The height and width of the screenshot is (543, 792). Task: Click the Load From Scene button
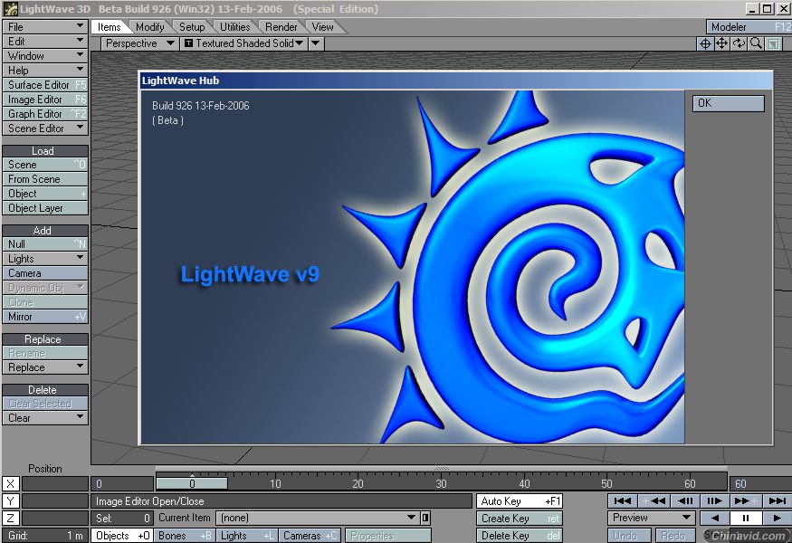45,179
